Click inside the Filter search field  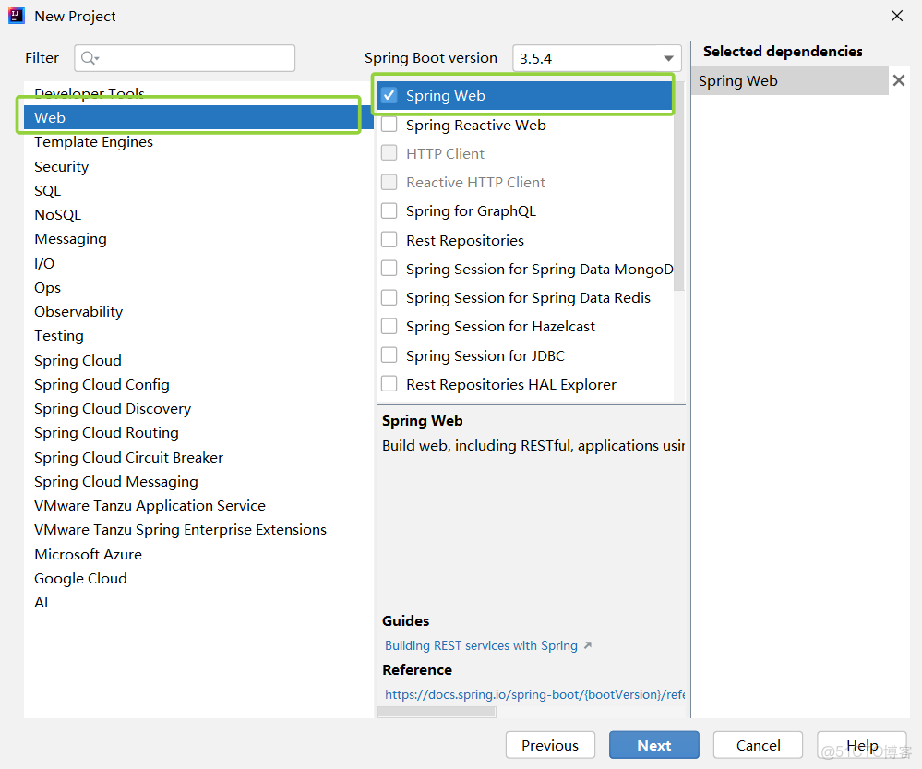coord(185,57)
